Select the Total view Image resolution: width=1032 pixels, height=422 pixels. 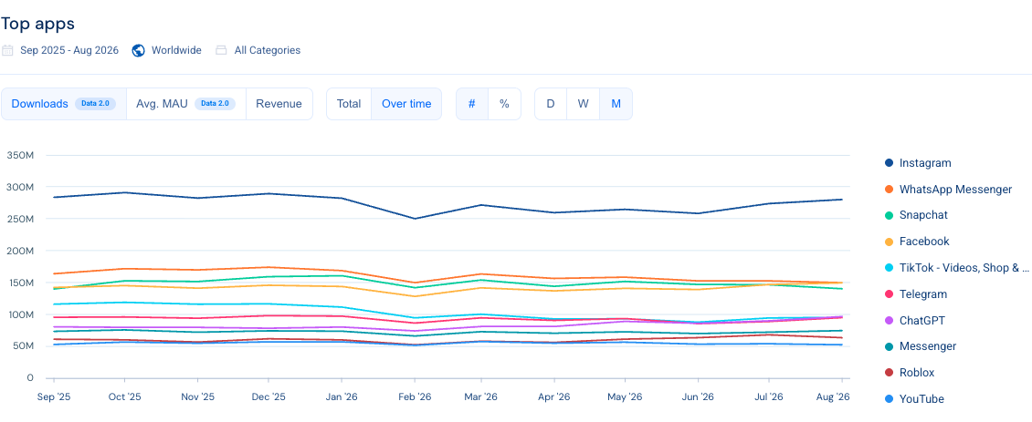coord(349,104)
